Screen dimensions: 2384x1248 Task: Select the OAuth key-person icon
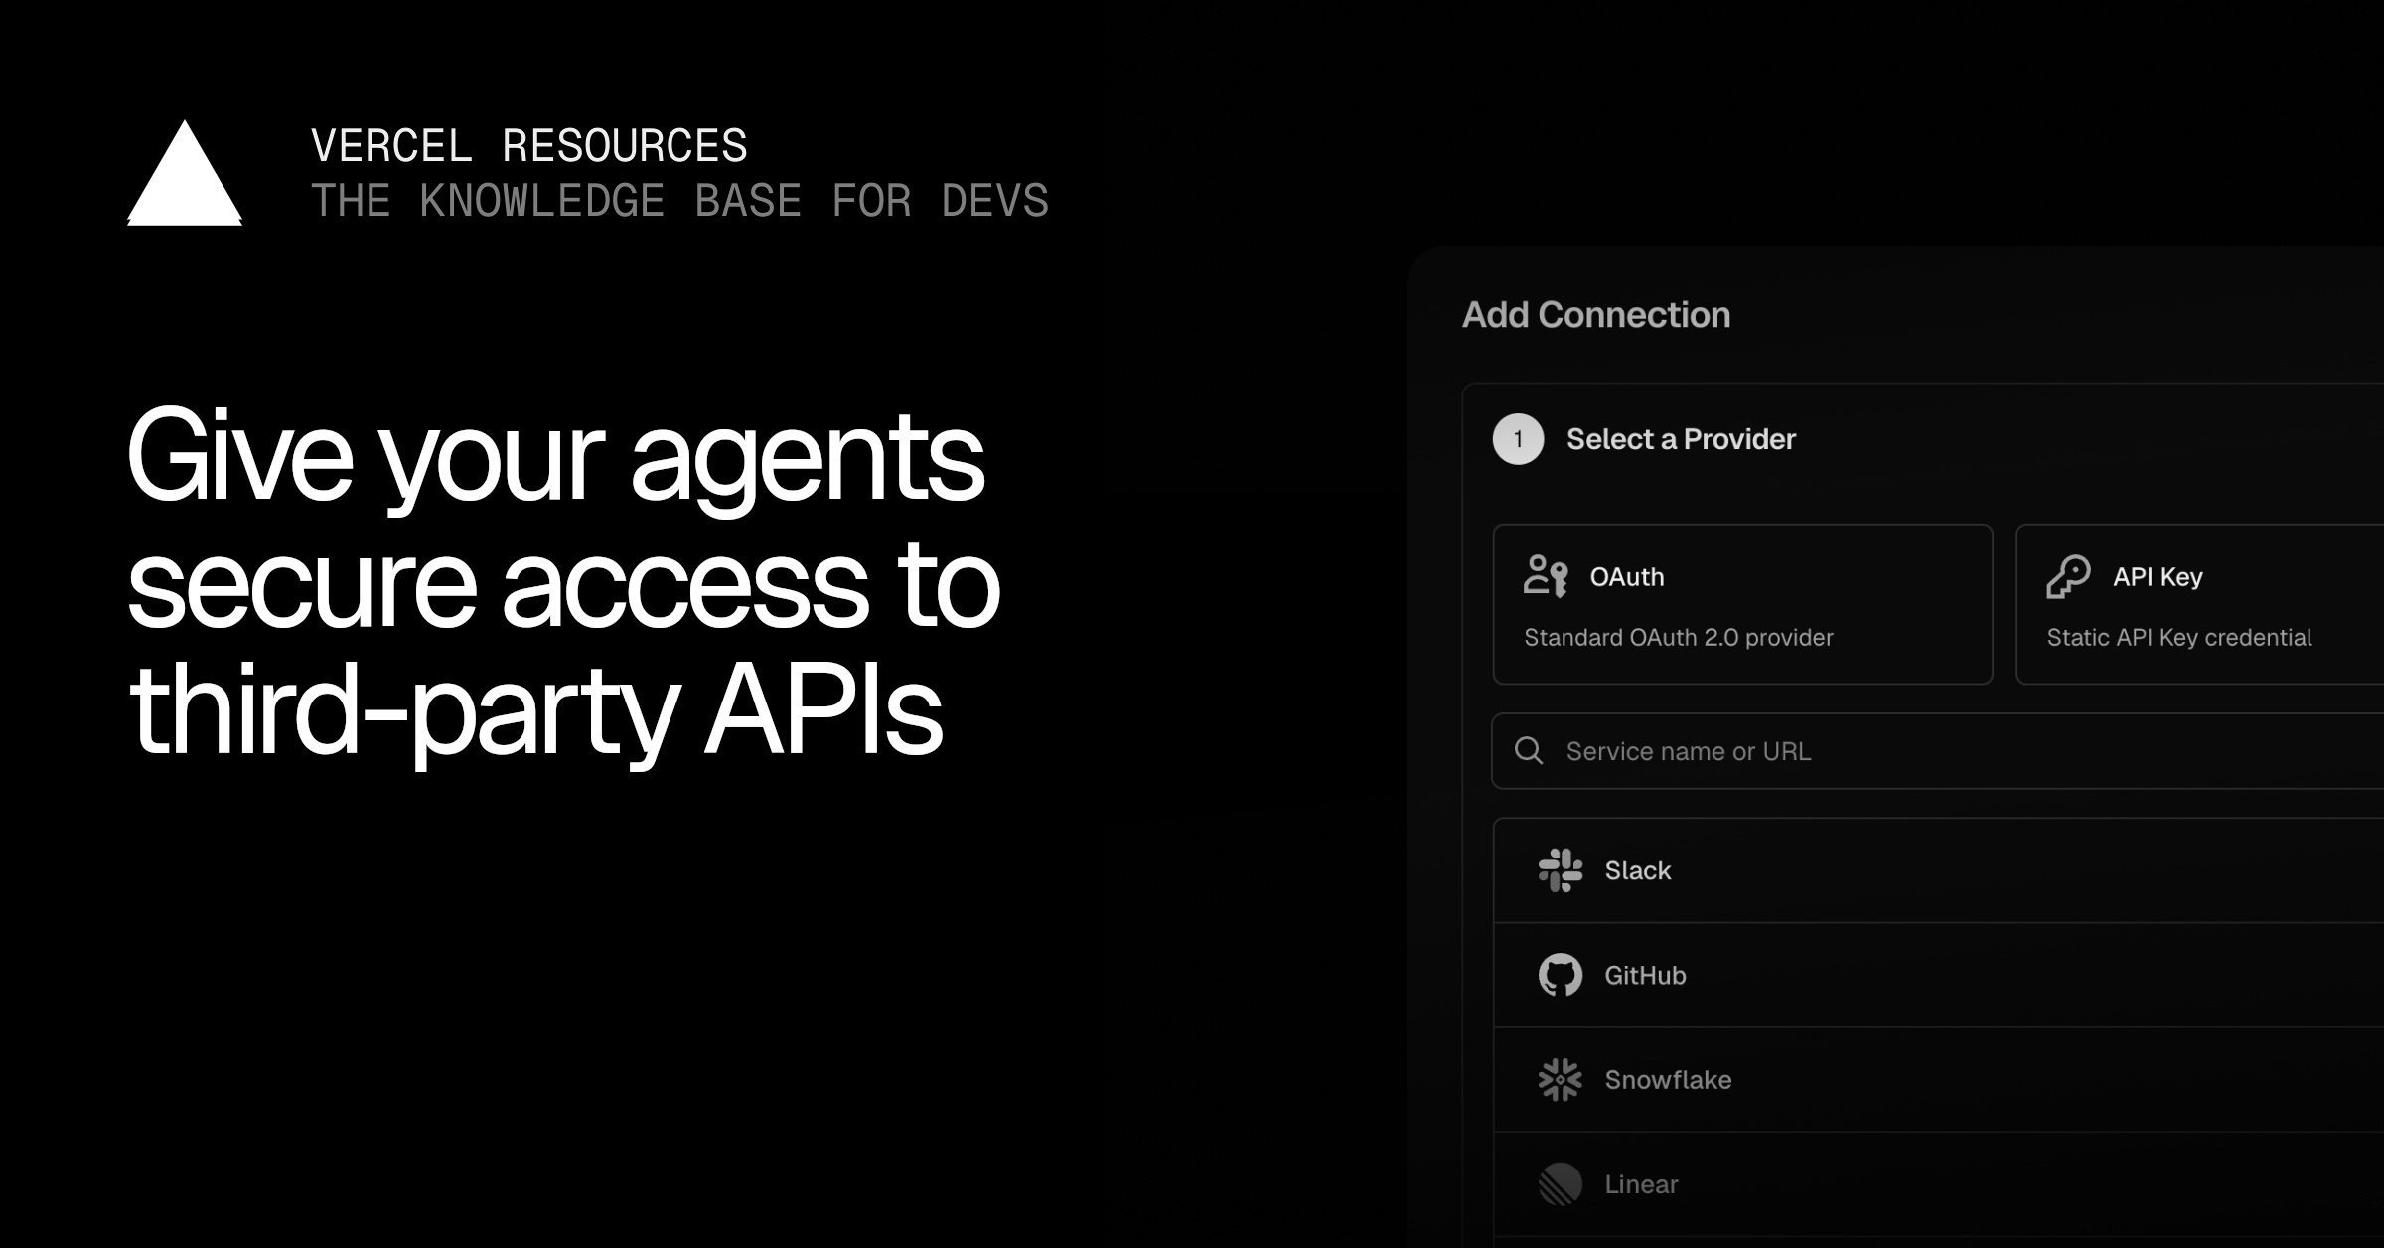point(1546,576)
